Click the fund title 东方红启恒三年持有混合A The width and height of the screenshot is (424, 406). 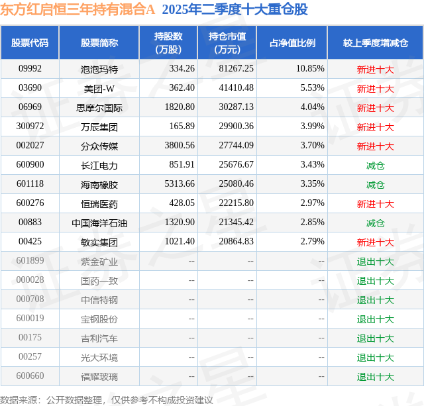tap(78, 9)
